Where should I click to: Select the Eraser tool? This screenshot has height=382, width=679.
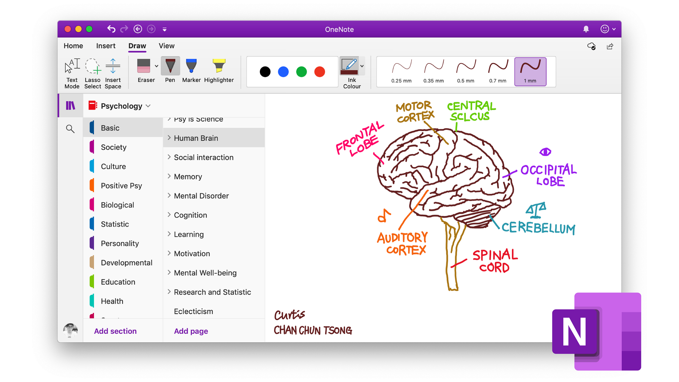(145, 71)
